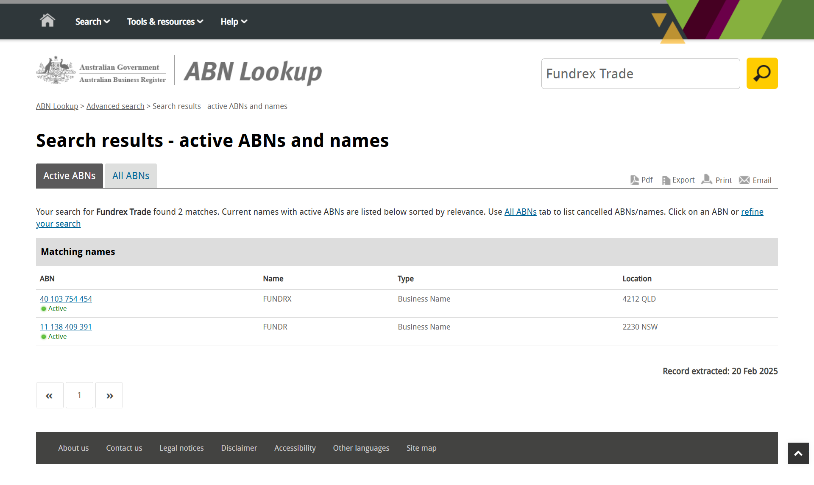Click the ABN column header
814x485 pixels.
click(x=47, y=279)
